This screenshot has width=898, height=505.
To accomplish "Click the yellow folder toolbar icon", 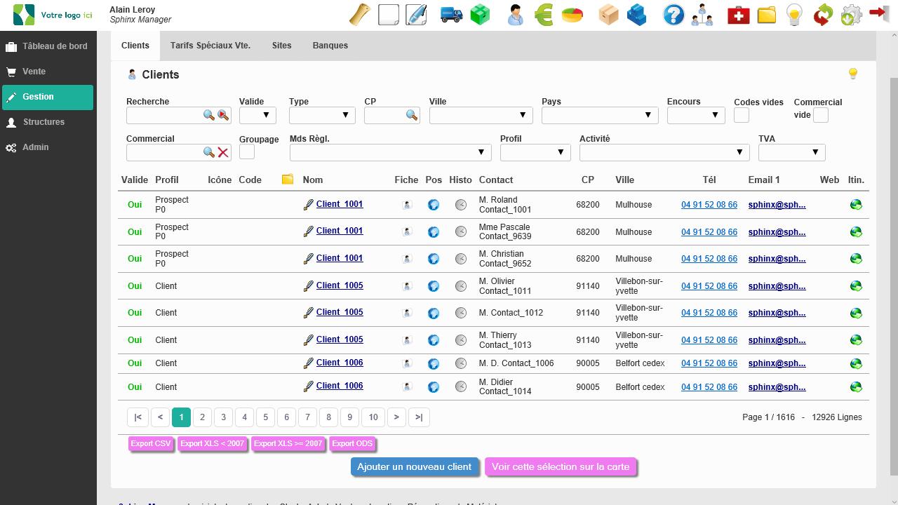I will (766, 15).
